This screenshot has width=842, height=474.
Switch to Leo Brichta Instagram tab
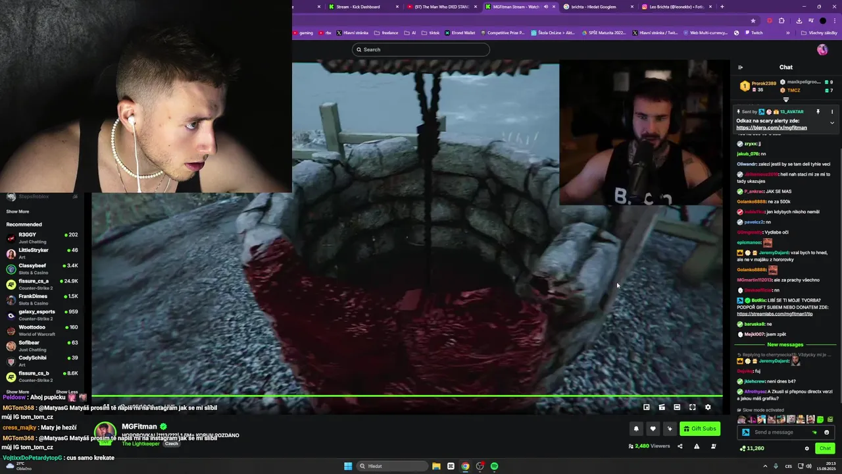click(x=676, y=7)
